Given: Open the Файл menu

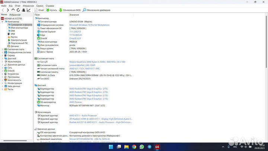Looking at the screenshot, I should coord(4,6).
